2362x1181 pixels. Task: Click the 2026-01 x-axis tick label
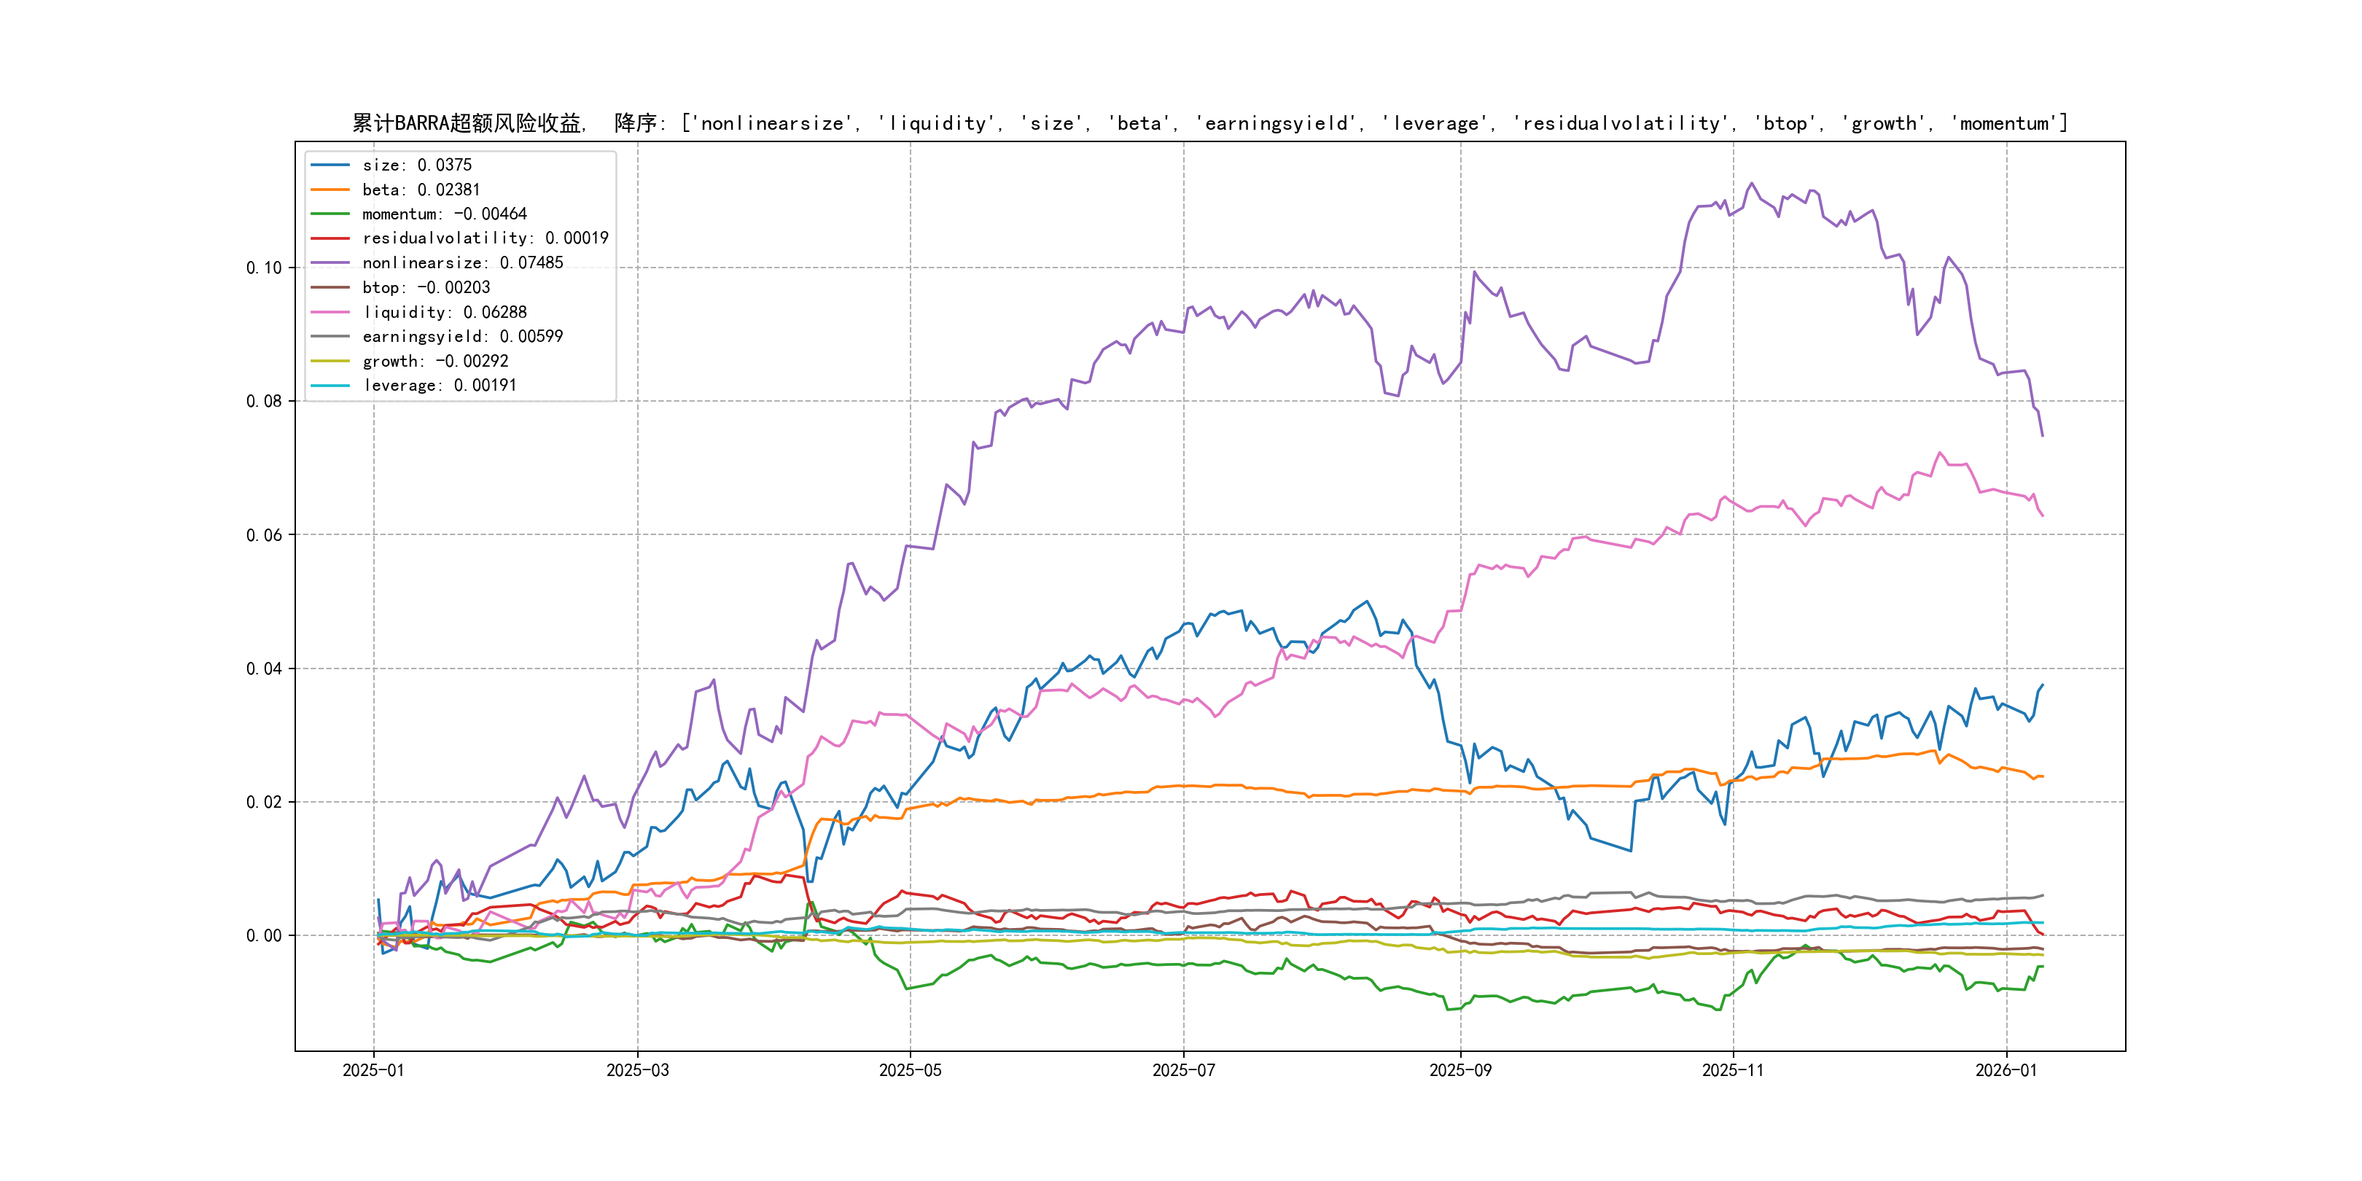pyautogui.click(x=2006, y=1071)
